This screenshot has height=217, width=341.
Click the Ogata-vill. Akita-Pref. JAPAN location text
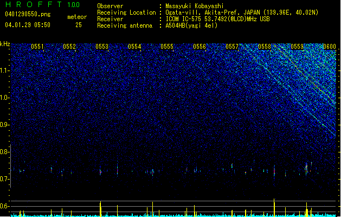pos(242,12)
